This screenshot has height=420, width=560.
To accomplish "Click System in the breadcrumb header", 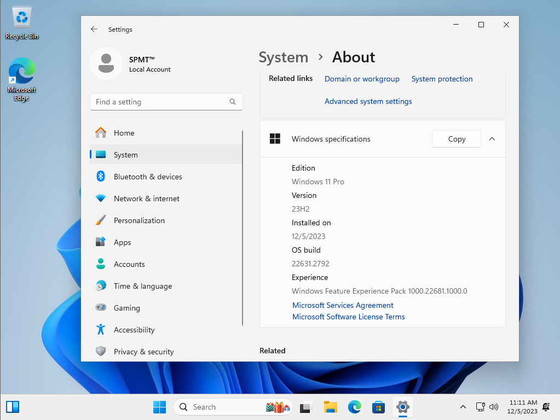I will [x=283, y=57].
